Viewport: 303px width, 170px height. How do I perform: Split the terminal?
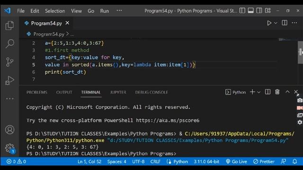click(x=267, y=92)
